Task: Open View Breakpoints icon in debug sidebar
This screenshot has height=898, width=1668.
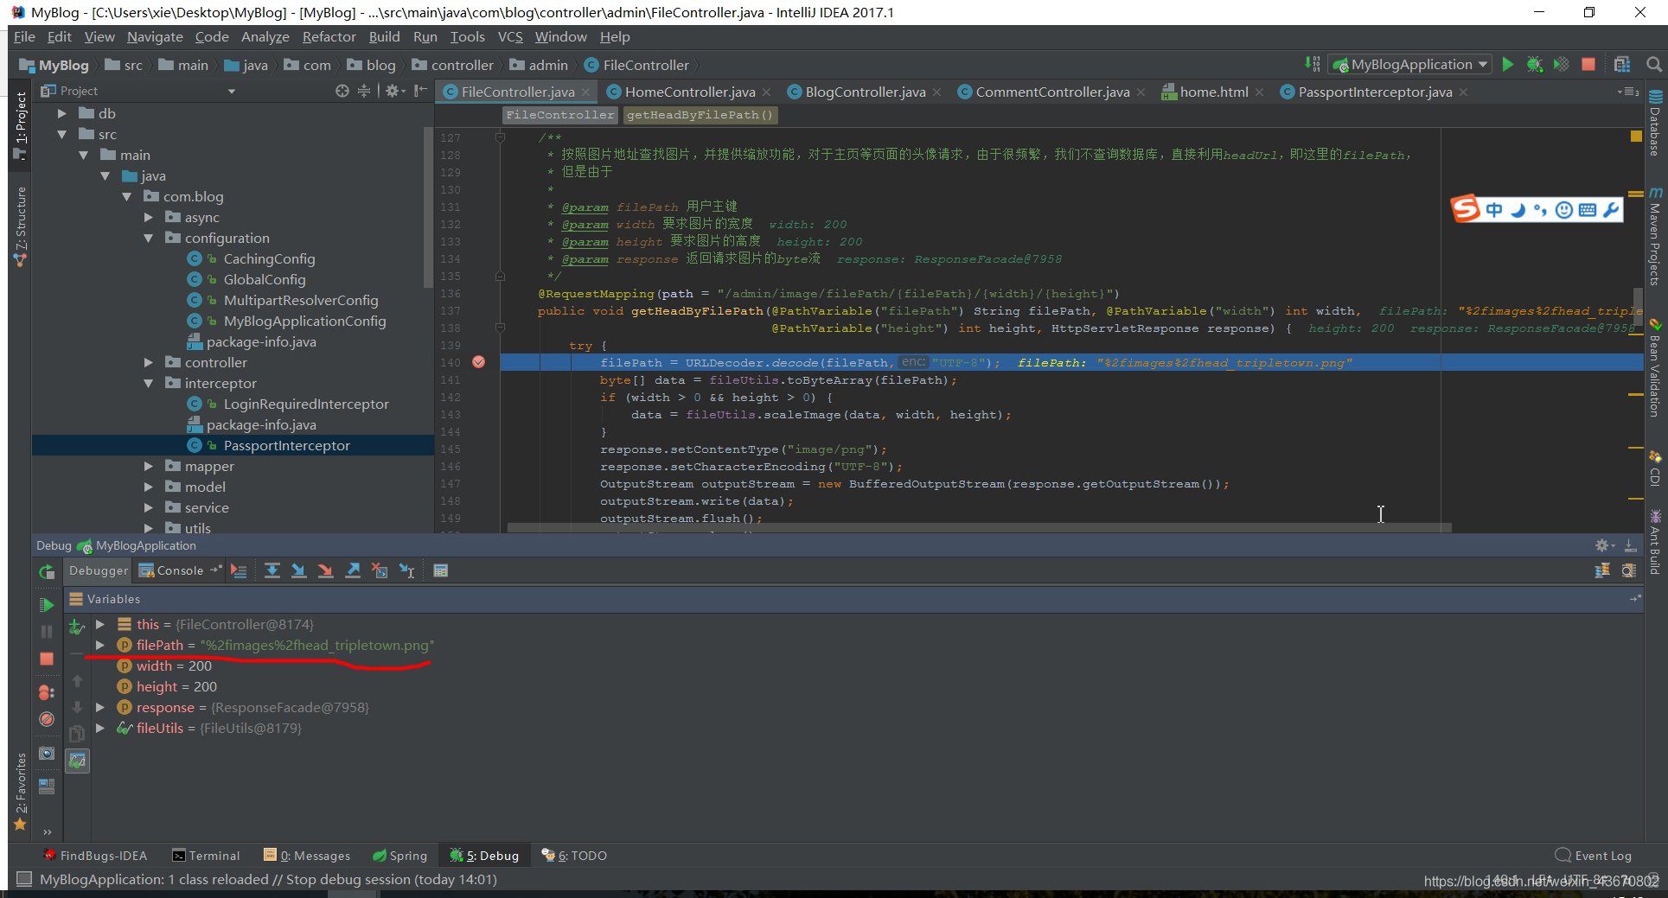Action: [x=47, y=692]
